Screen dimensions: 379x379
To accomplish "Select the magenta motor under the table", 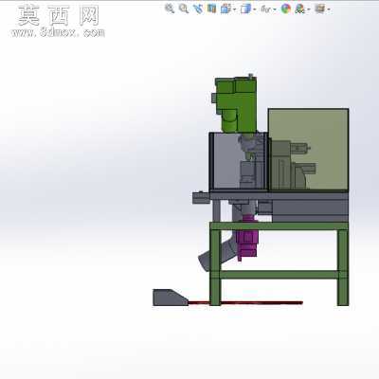I will tap(247, 237).
